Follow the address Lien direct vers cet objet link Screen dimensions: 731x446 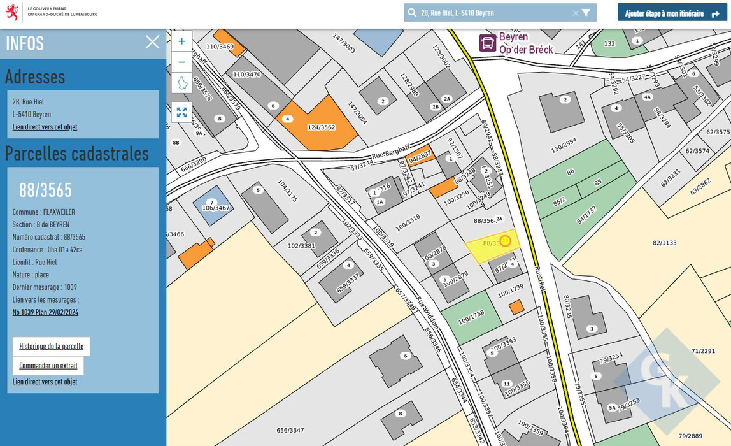45,127
